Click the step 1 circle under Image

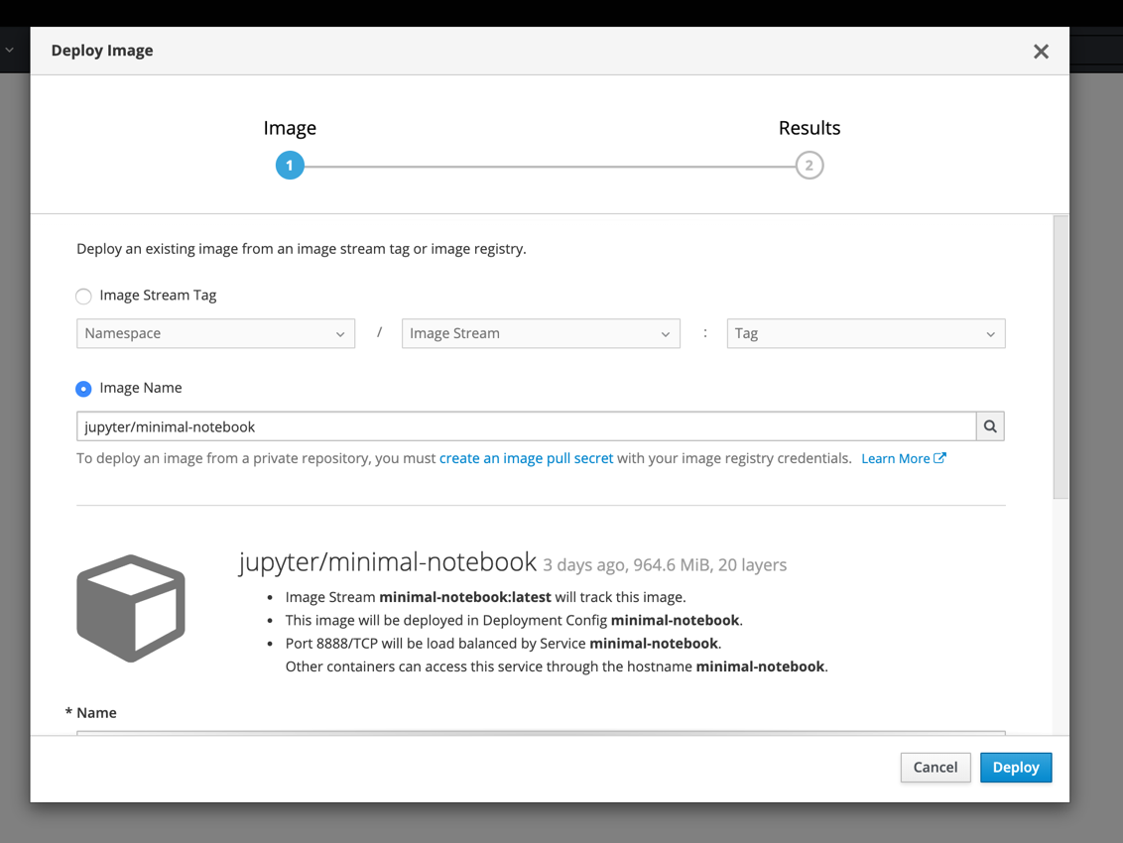[290, 165]
